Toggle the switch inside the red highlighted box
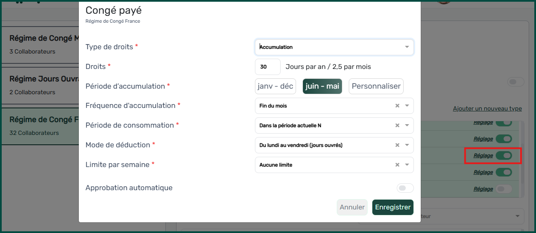Screen dimensions: 536x233 504,155
